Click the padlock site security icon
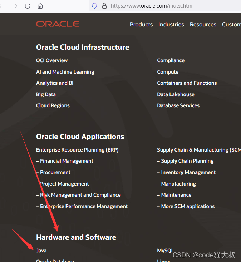The height and width of the screenshot is (262, 241). 104,6
